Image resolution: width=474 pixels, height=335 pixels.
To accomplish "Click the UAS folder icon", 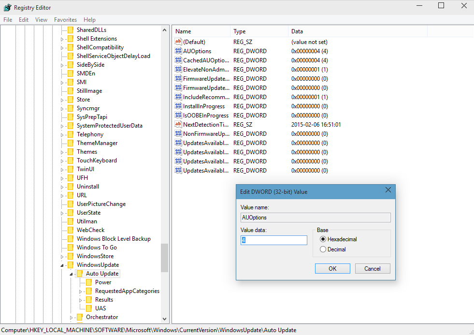I will [x=89, y=308].
